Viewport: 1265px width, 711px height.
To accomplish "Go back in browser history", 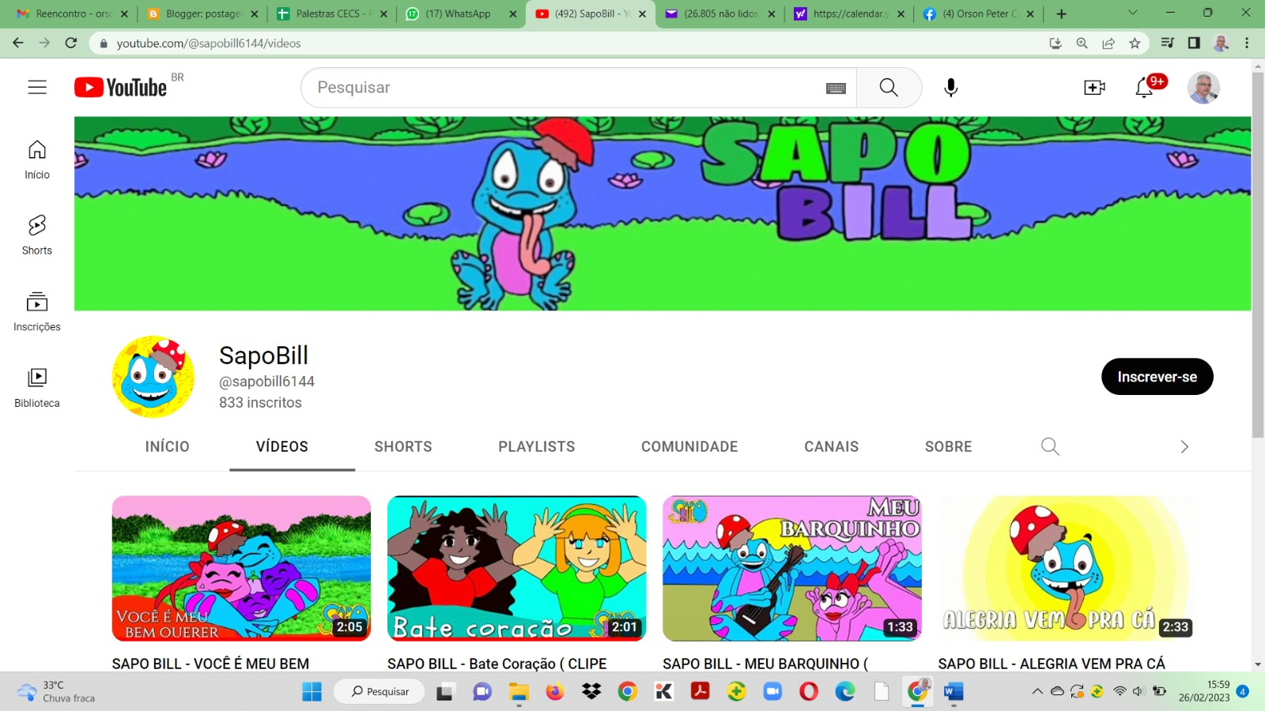I will (x=18, y=43).
